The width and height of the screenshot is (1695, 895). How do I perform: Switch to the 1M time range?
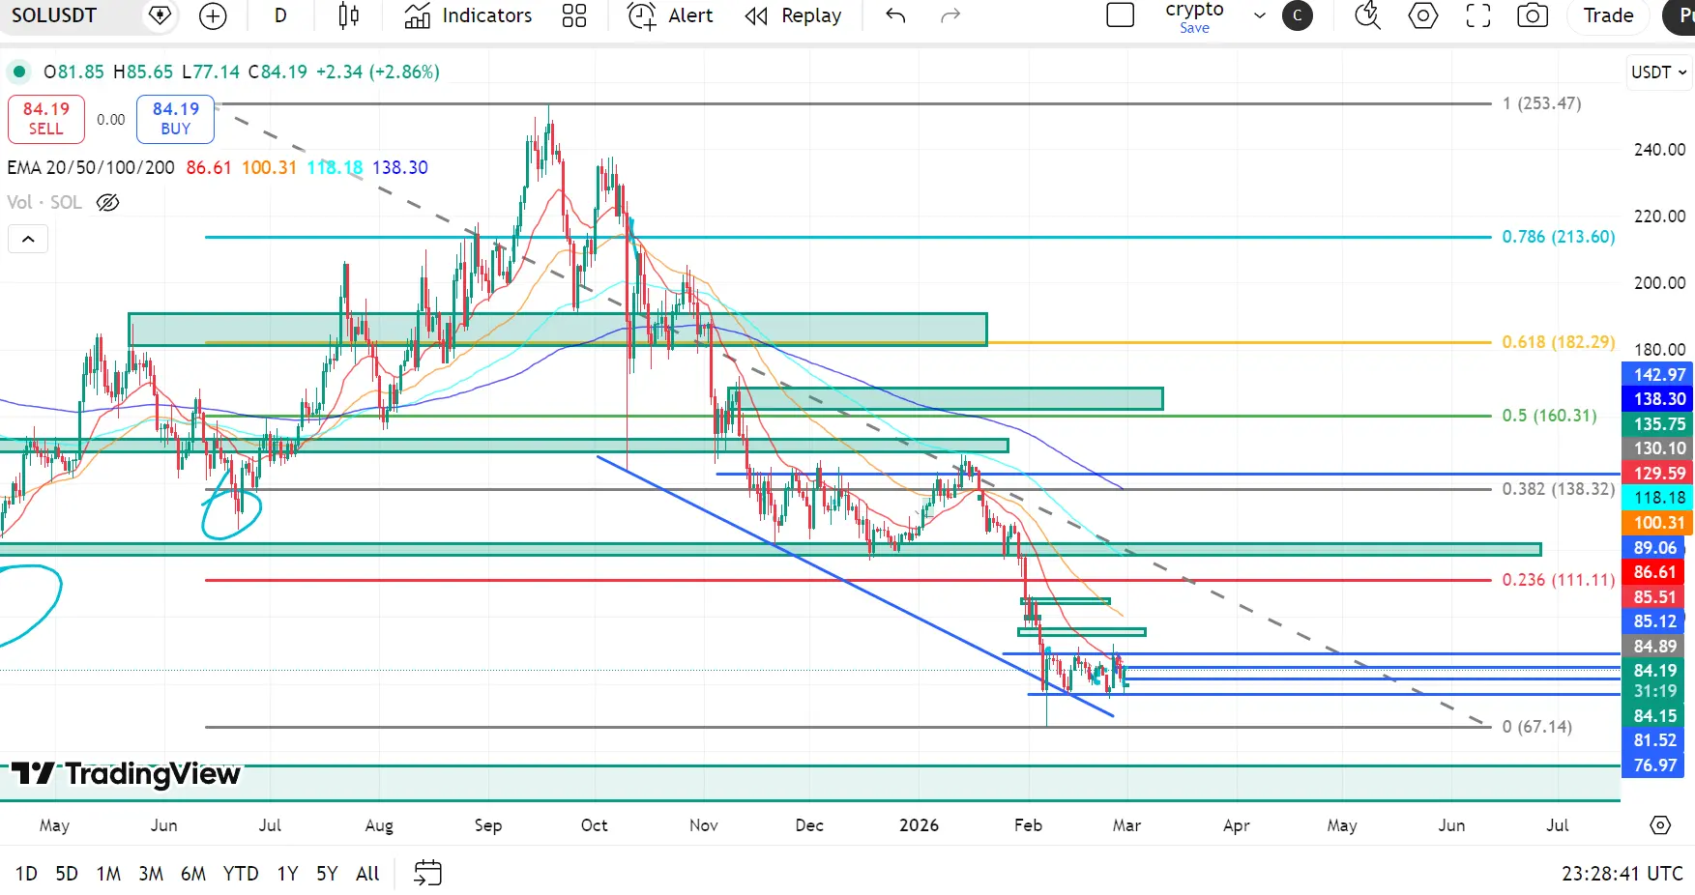click(108, 874)
